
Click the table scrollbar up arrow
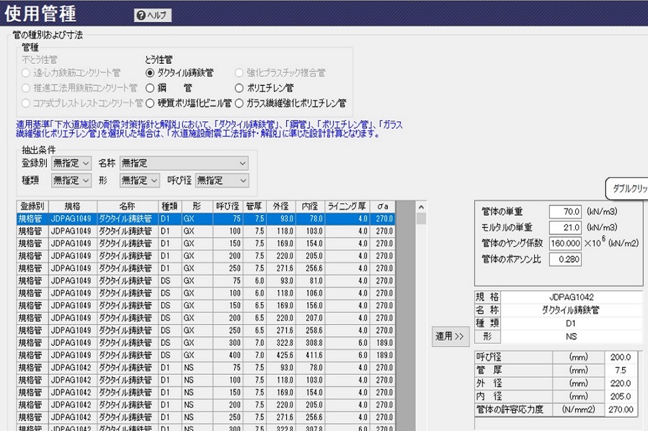pyautogui.click(x=421, y=207)
